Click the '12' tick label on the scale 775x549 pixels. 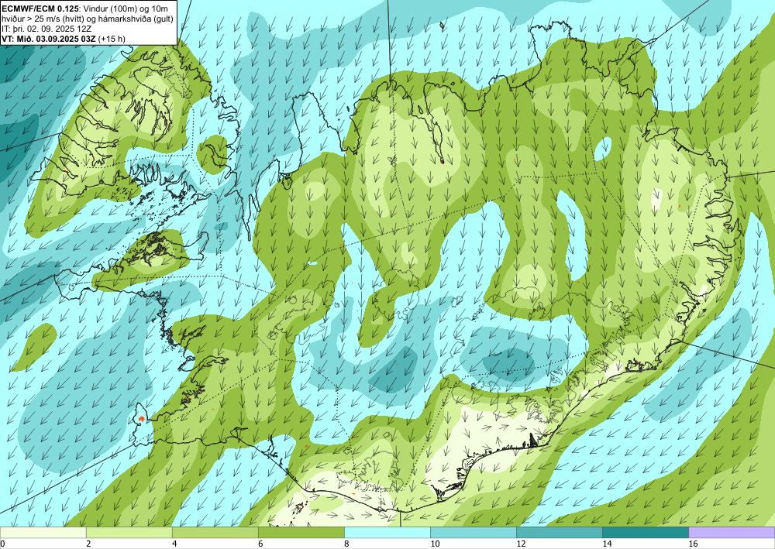coord(521,544)
